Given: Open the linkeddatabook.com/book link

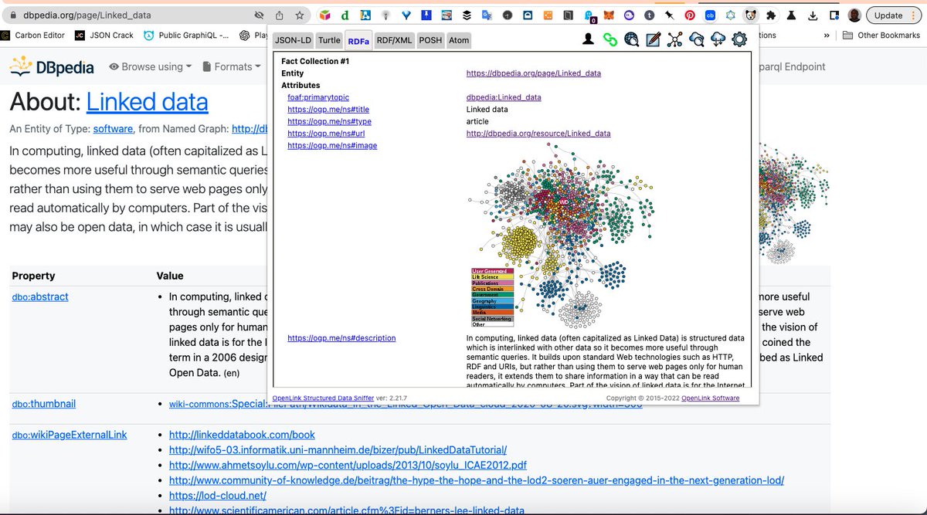Looking at the screenshot, I should click(x=242, y=435).
